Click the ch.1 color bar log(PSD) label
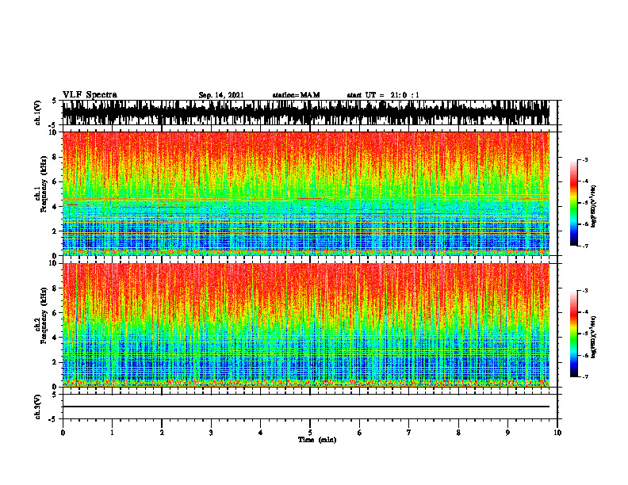 pos(594,206)
